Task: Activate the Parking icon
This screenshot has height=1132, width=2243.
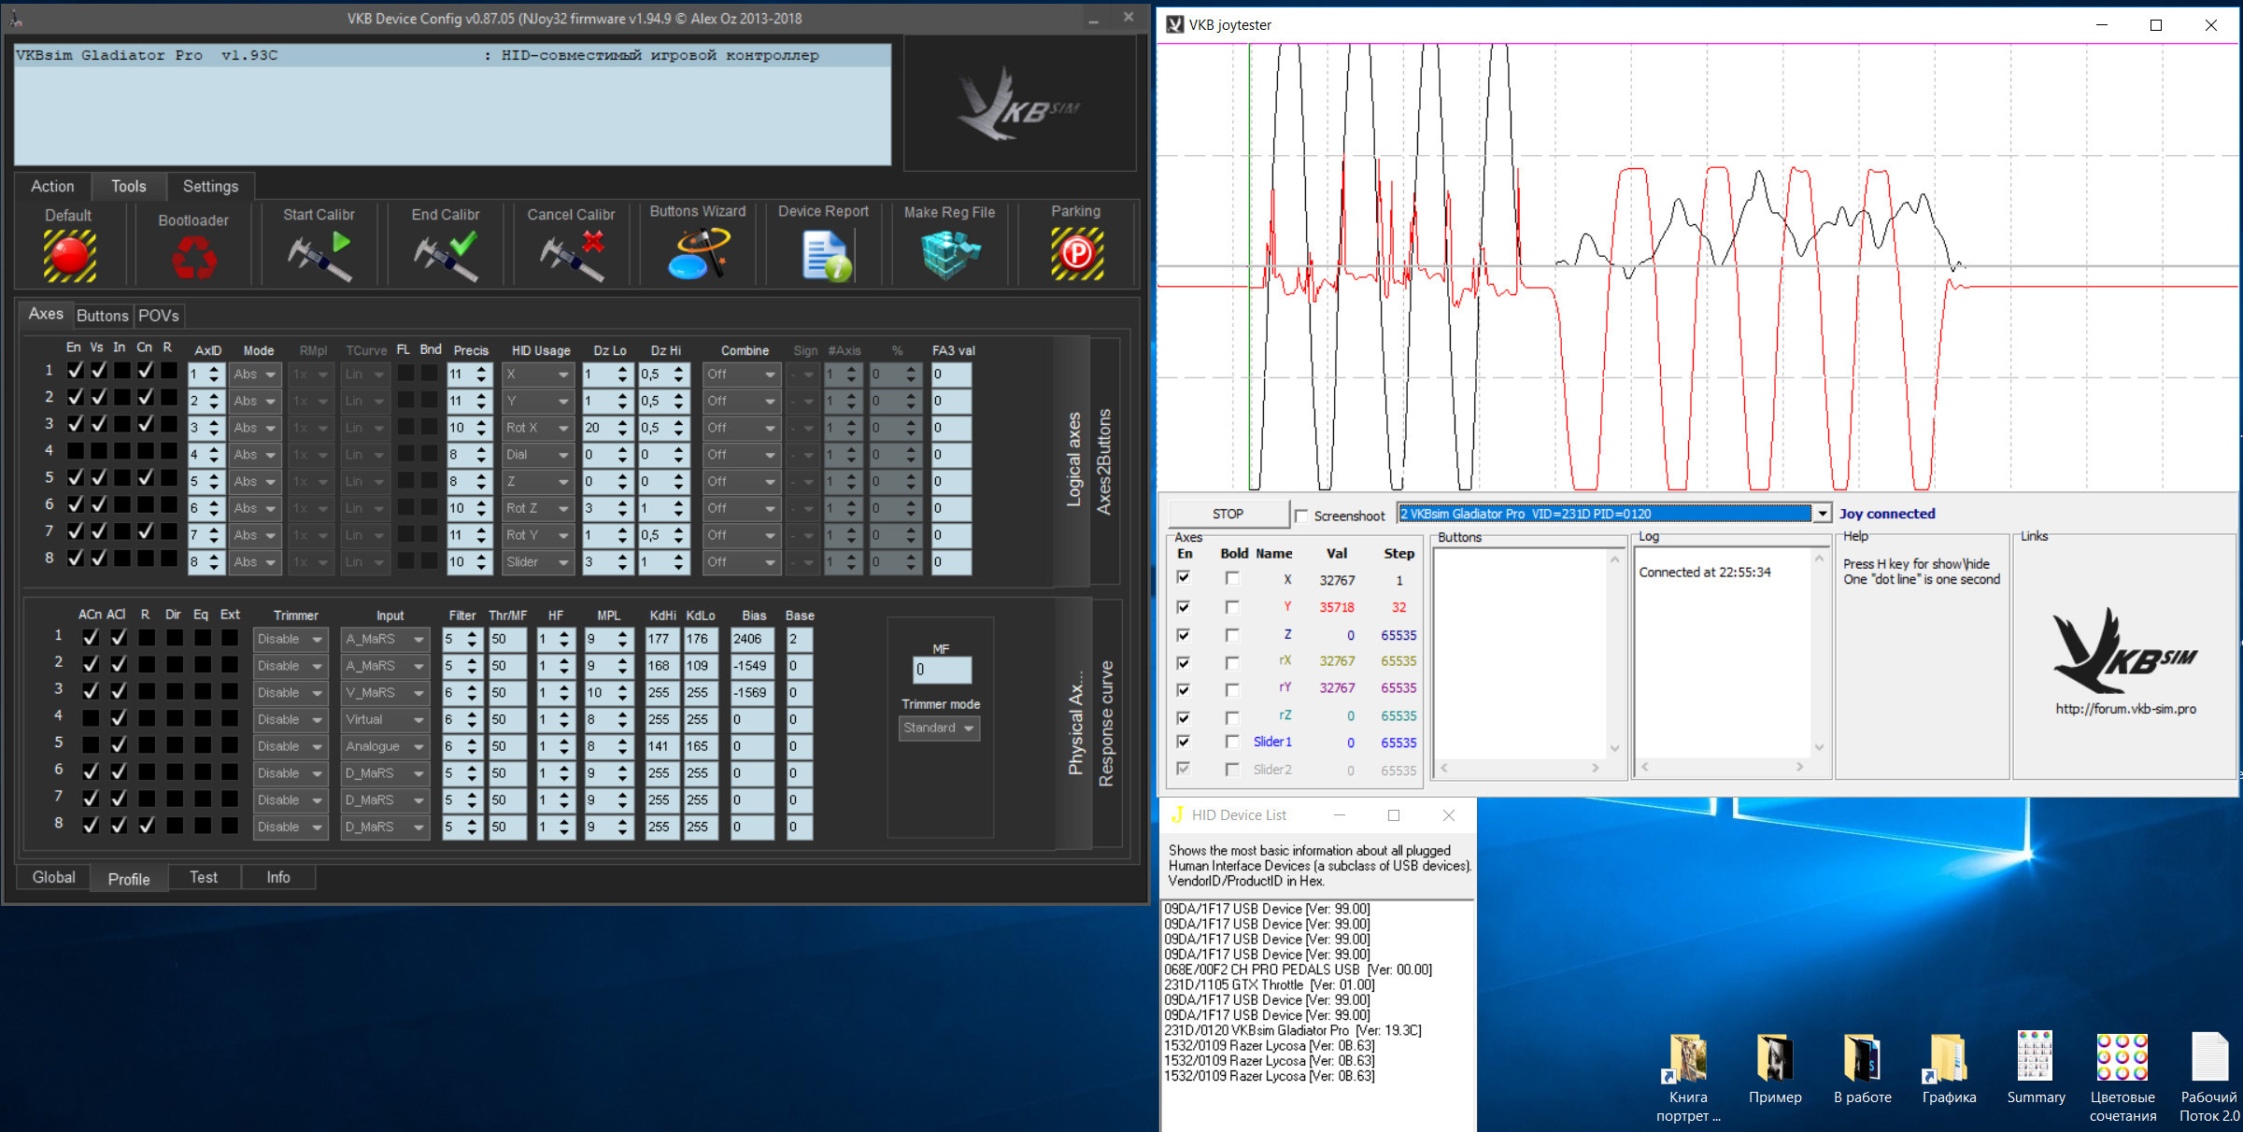Action: click(1076, 254)
